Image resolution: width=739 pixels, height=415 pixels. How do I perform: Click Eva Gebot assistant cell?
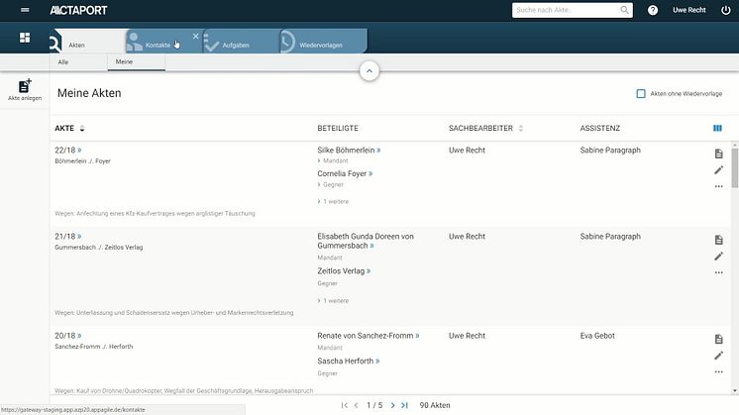(x=597, y=336)
